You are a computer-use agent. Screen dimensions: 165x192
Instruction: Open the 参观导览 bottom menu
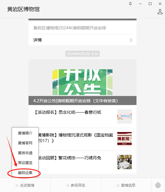[76, 185]
